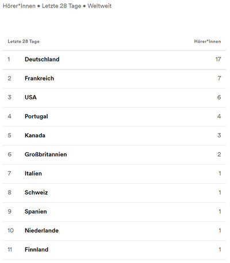Open the Hörer*Innen filter in the header line
The image size is (230, 263).
pyautogui.click(x=19, y=6)
